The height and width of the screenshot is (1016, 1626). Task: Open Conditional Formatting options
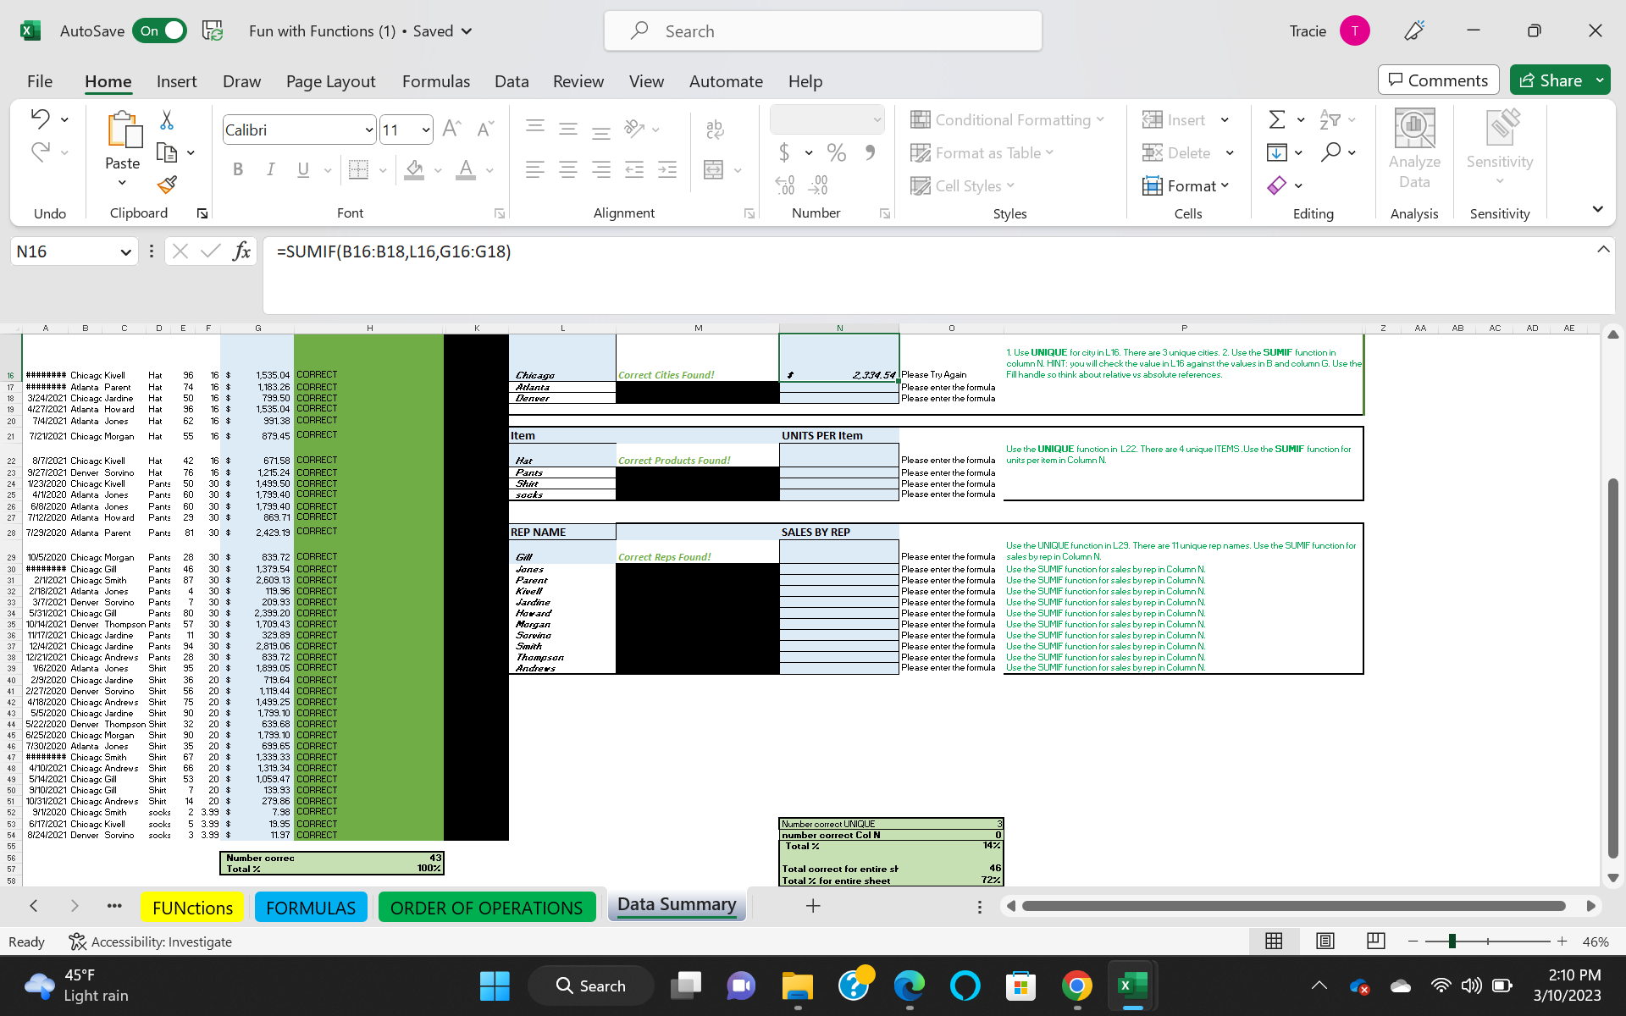pyautogui.click(x=1007, y=119)
